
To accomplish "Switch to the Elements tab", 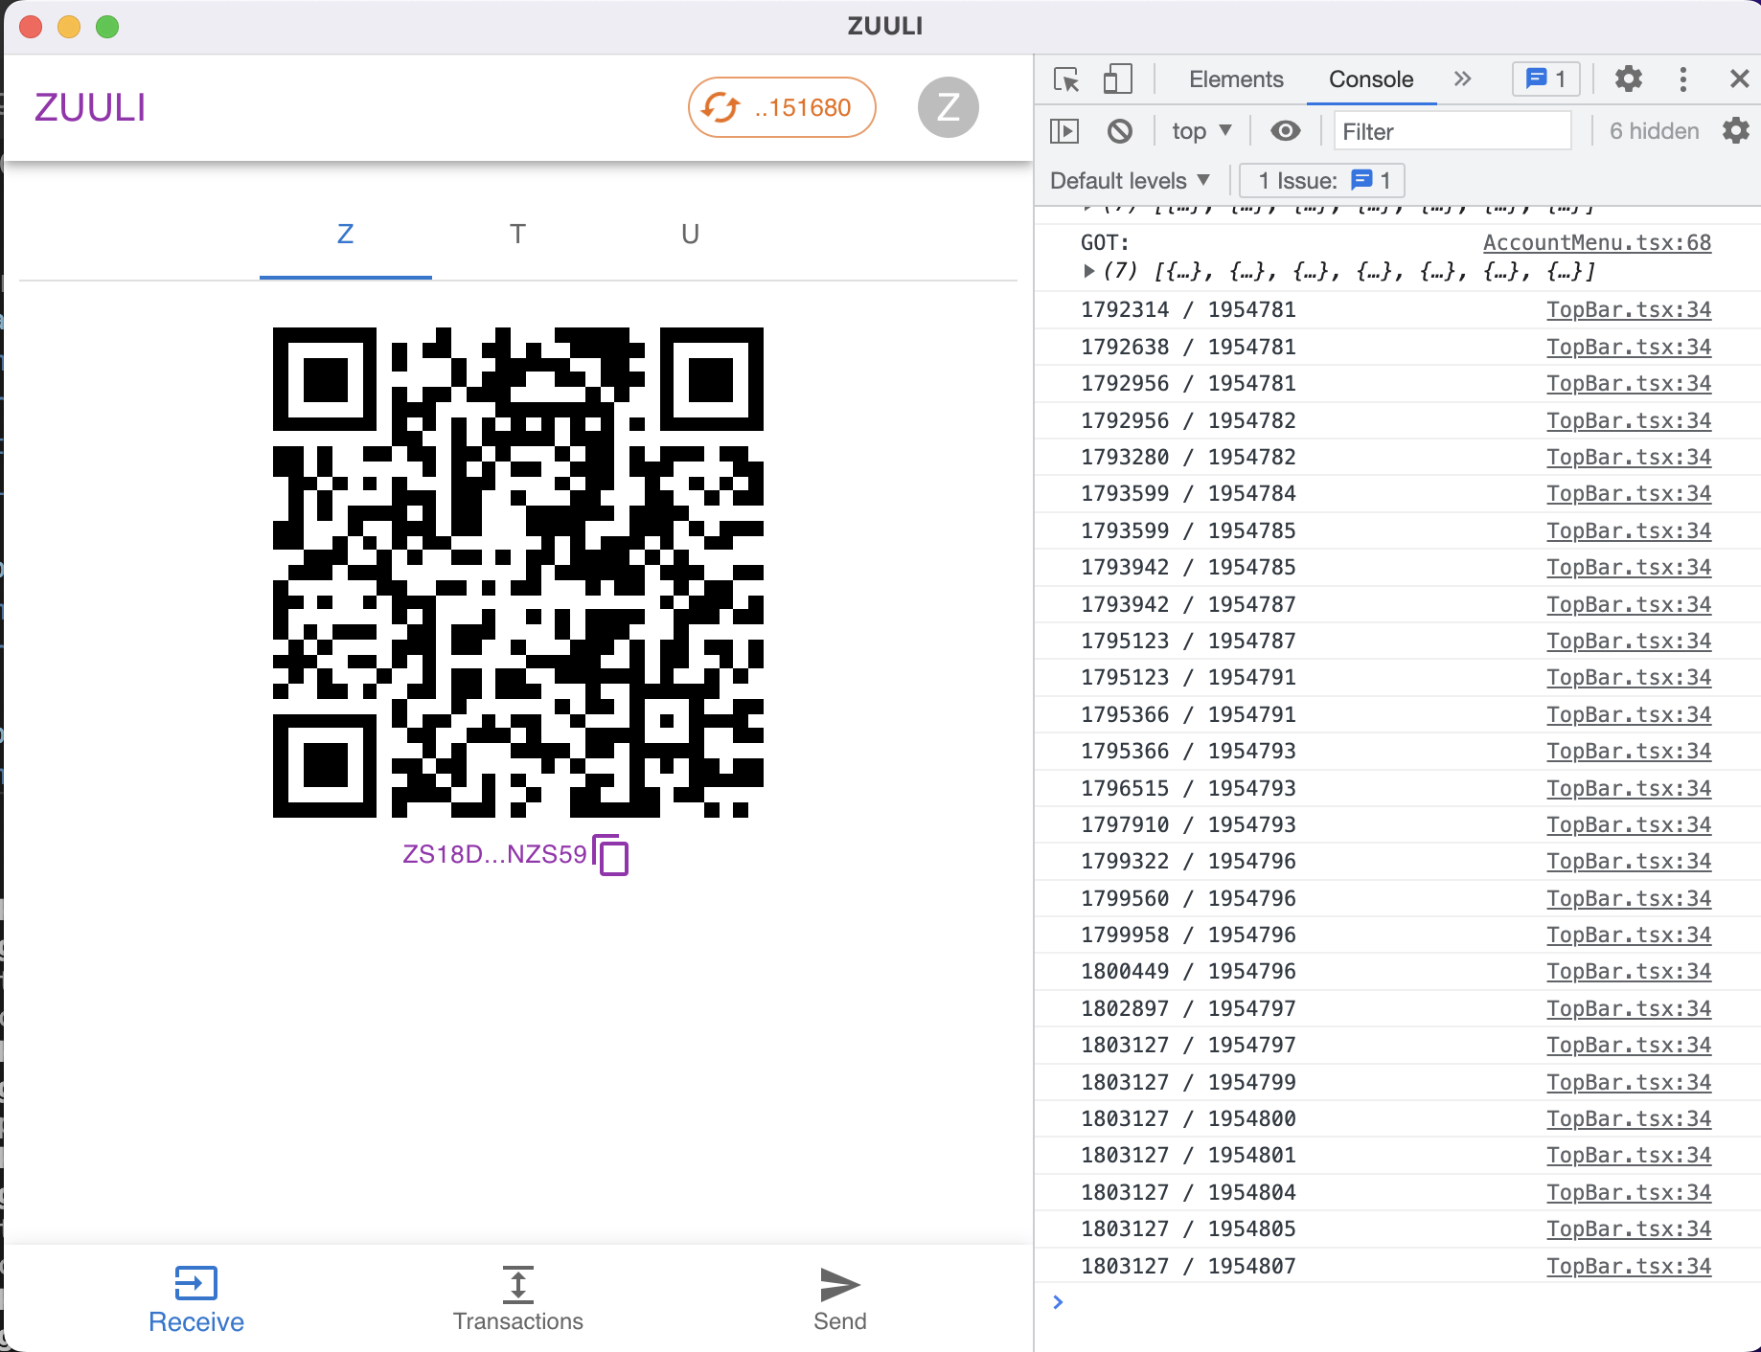I will 1236,79.
